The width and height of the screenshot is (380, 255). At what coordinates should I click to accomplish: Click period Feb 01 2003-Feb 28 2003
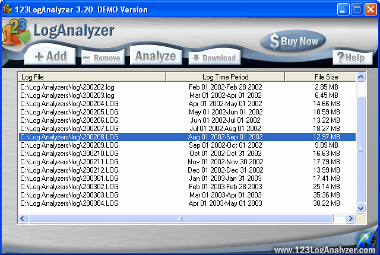pos(226,187)
